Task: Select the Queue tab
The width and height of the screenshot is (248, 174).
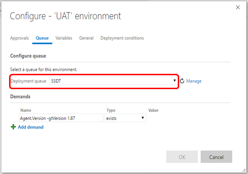Action: pos(42,38)
